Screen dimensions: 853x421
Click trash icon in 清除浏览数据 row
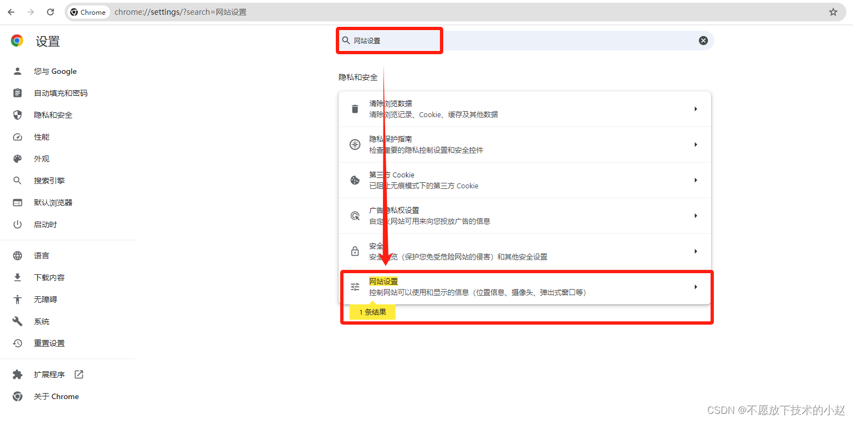click(x=355, y=109)
